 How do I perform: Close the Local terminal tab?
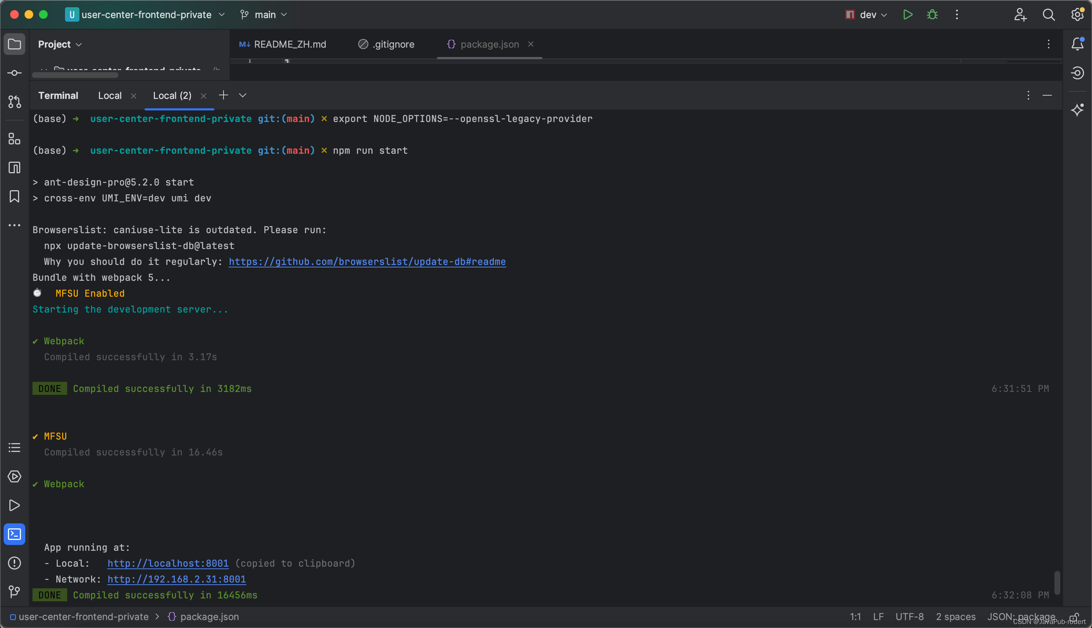pos(134,96)
